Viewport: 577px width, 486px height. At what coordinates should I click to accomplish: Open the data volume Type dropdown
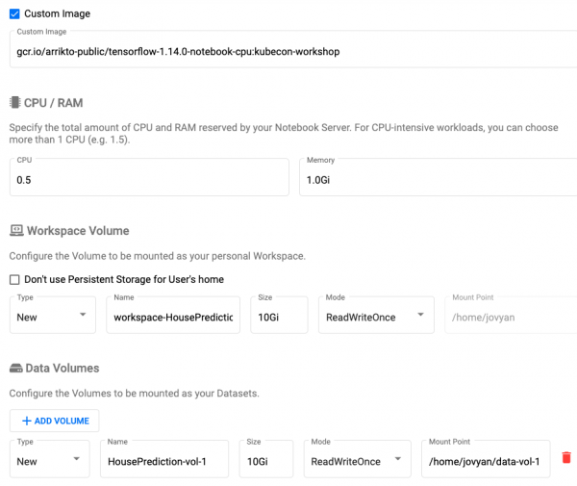49,461
